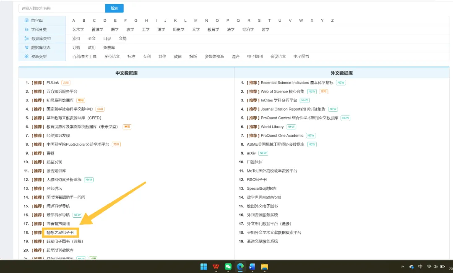Screen dimensions: 453x273
Task: Open 读秀知识库 database link
Action: tap(56, 171)
